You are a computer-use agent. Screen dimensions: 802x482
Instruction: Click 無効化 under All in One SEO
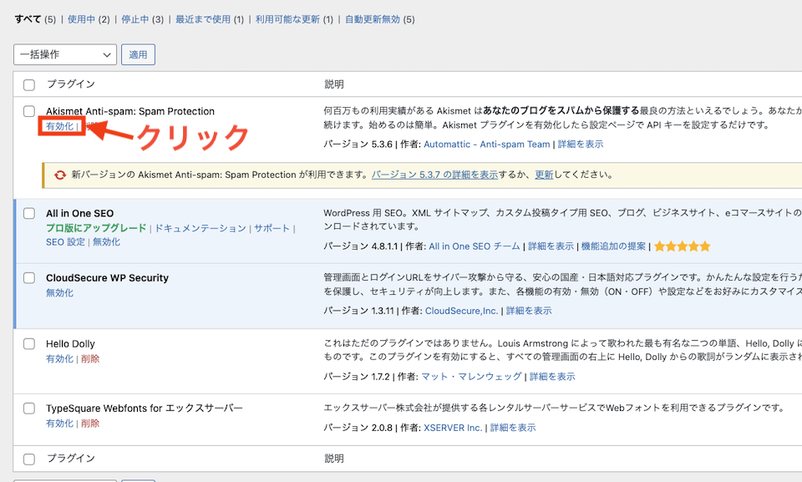point(106,242)
